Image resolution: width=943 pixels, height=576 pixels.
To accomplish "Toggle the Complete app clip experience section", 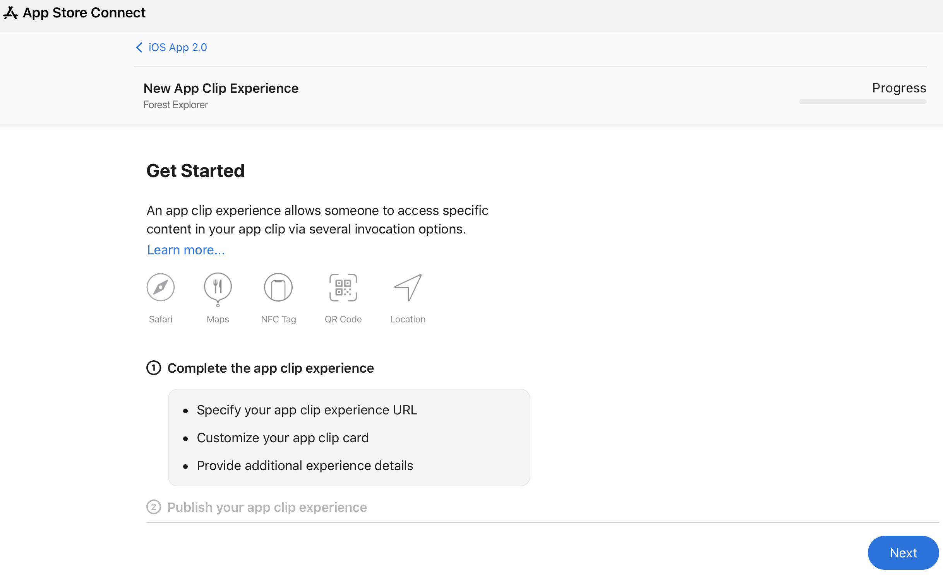I will coord(270,367).
